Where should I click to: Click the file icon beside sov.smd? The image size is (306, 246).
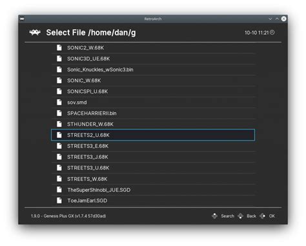pos(59,102)
